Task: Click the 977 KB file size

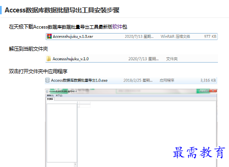Action: pos(210,36)
